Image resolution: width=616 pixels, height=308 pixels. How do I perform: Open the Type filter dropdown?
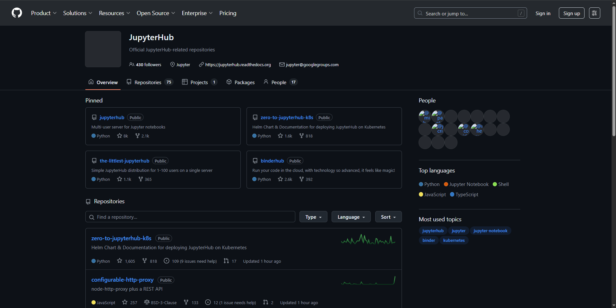[x=313, y=217]
